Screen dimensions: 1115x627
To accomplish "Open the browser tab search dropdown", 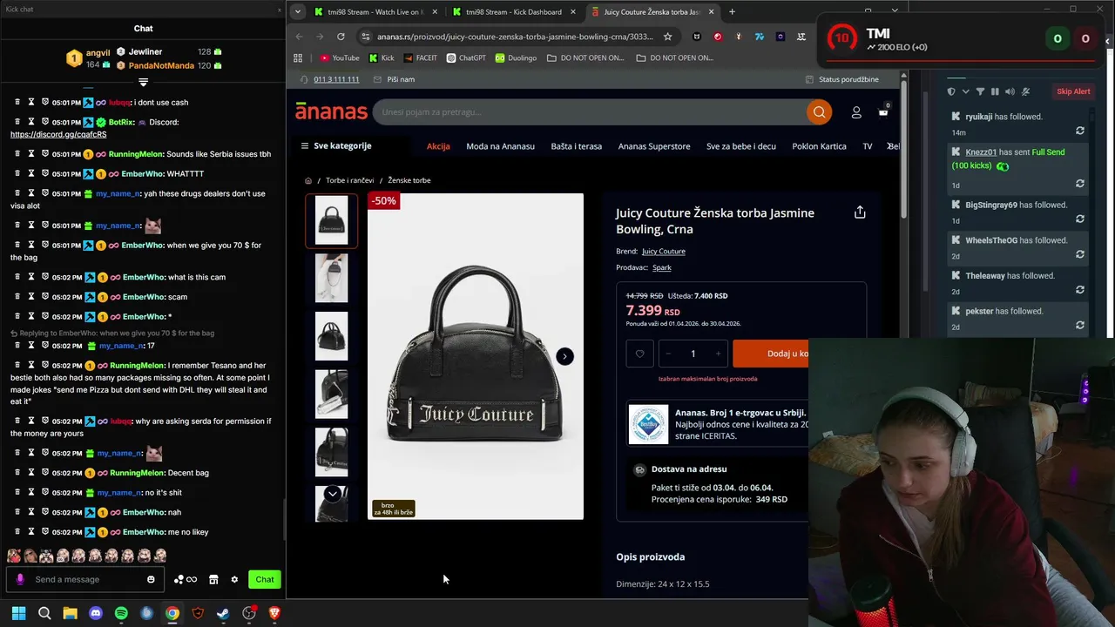I will pyautogui.click(x=298, y=12).
